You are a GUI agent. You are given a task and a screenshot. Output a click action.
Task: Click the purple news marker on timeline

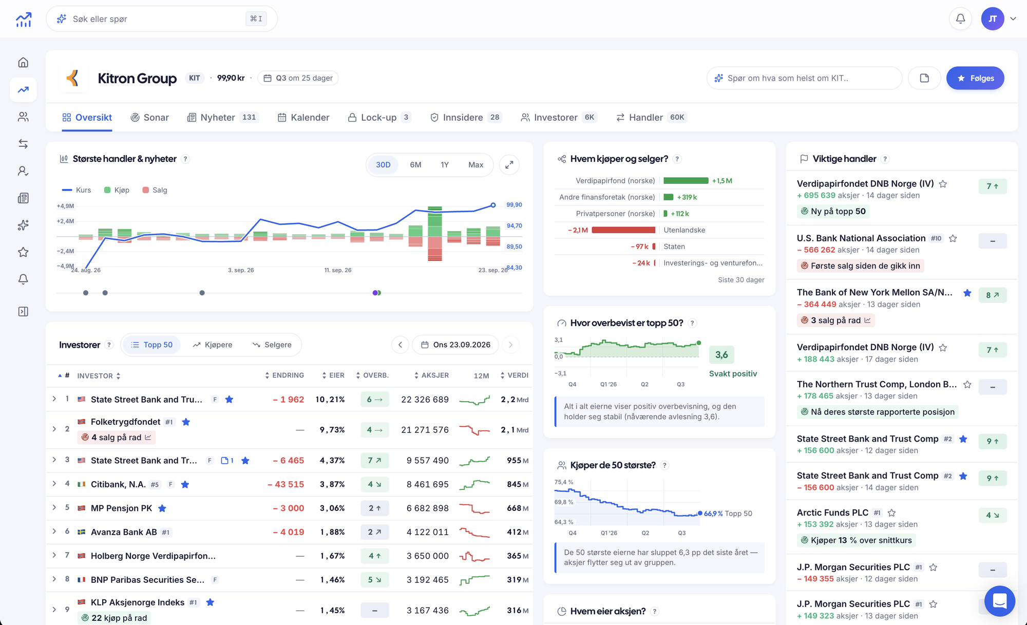pyautogui.click(x=375, y=293)
